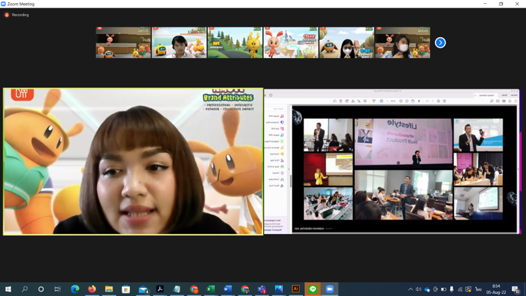Open Chrome icon beside Teams
The height and width of the screenshot is (296, 526).
point(245,289)
